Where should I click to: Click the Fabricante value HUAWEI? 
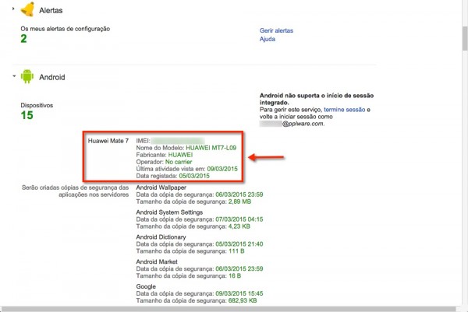pos(181,155)
